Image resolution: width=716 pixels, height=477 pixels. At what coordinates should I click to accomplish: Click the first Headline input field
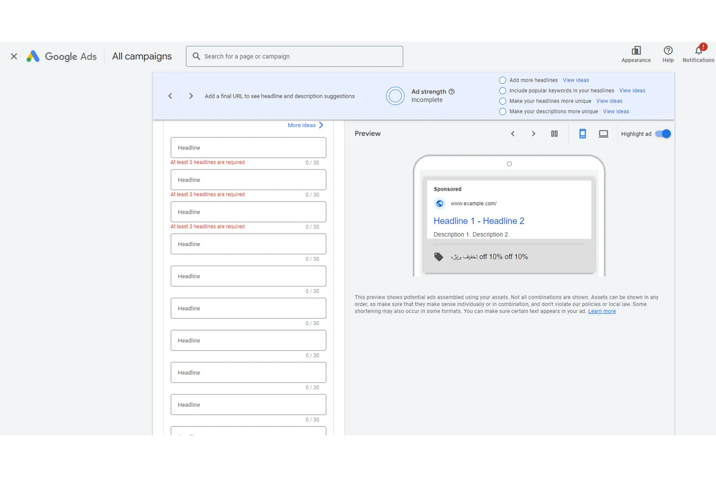248,148
